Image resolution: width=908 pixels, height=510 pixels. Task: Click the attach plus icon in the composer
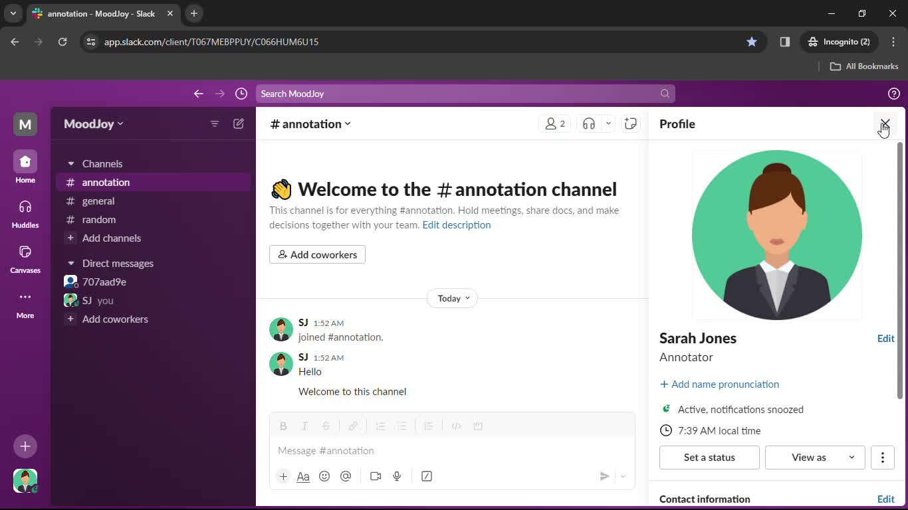click(x=283, y=476)
